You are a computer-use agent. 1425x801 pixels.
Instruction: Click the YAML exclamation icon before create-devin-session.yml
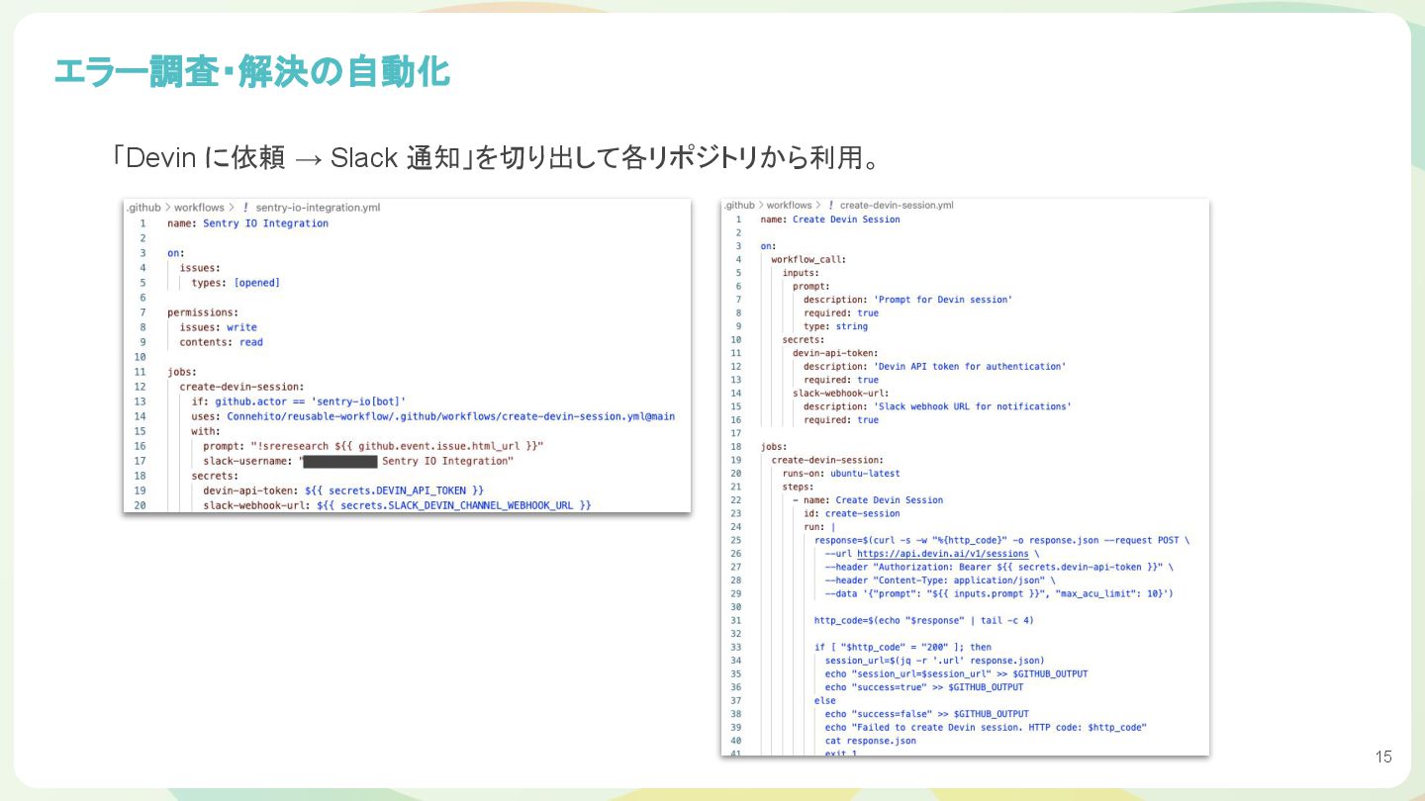pyautogui.click(x=830, y=205)
